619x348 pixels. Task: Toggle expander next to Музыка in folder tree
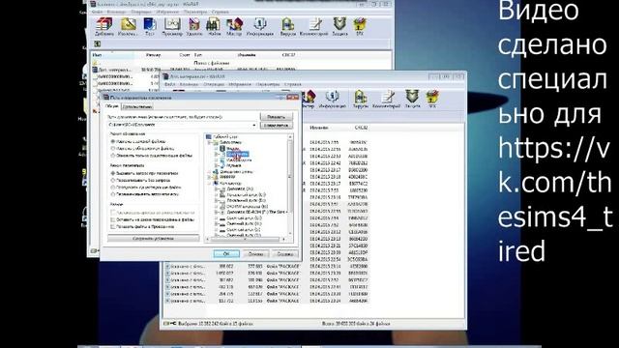(216, 165)
